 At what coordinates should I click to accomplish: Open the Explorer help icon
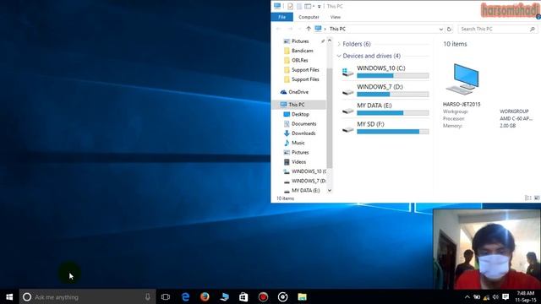538,17
